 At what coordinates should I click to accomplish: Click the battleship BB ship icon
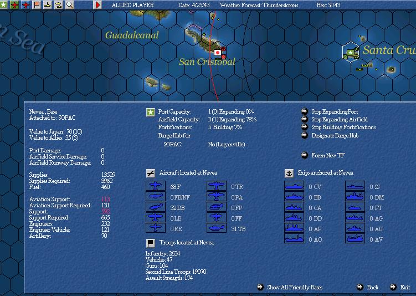(x=294, y=196)
